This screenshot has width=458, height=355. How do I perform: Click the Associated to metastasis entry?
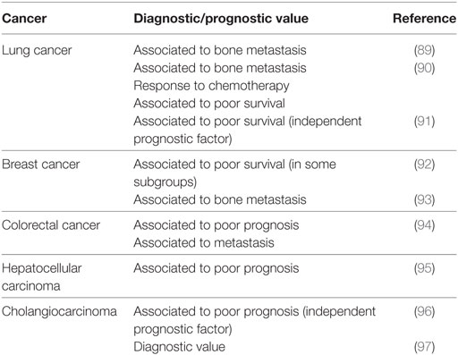coord(204,242)
